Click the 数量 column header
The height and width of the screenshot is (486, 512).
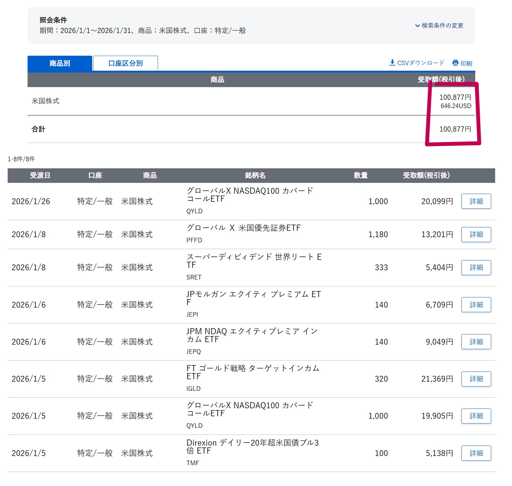[x=360, y=175]
